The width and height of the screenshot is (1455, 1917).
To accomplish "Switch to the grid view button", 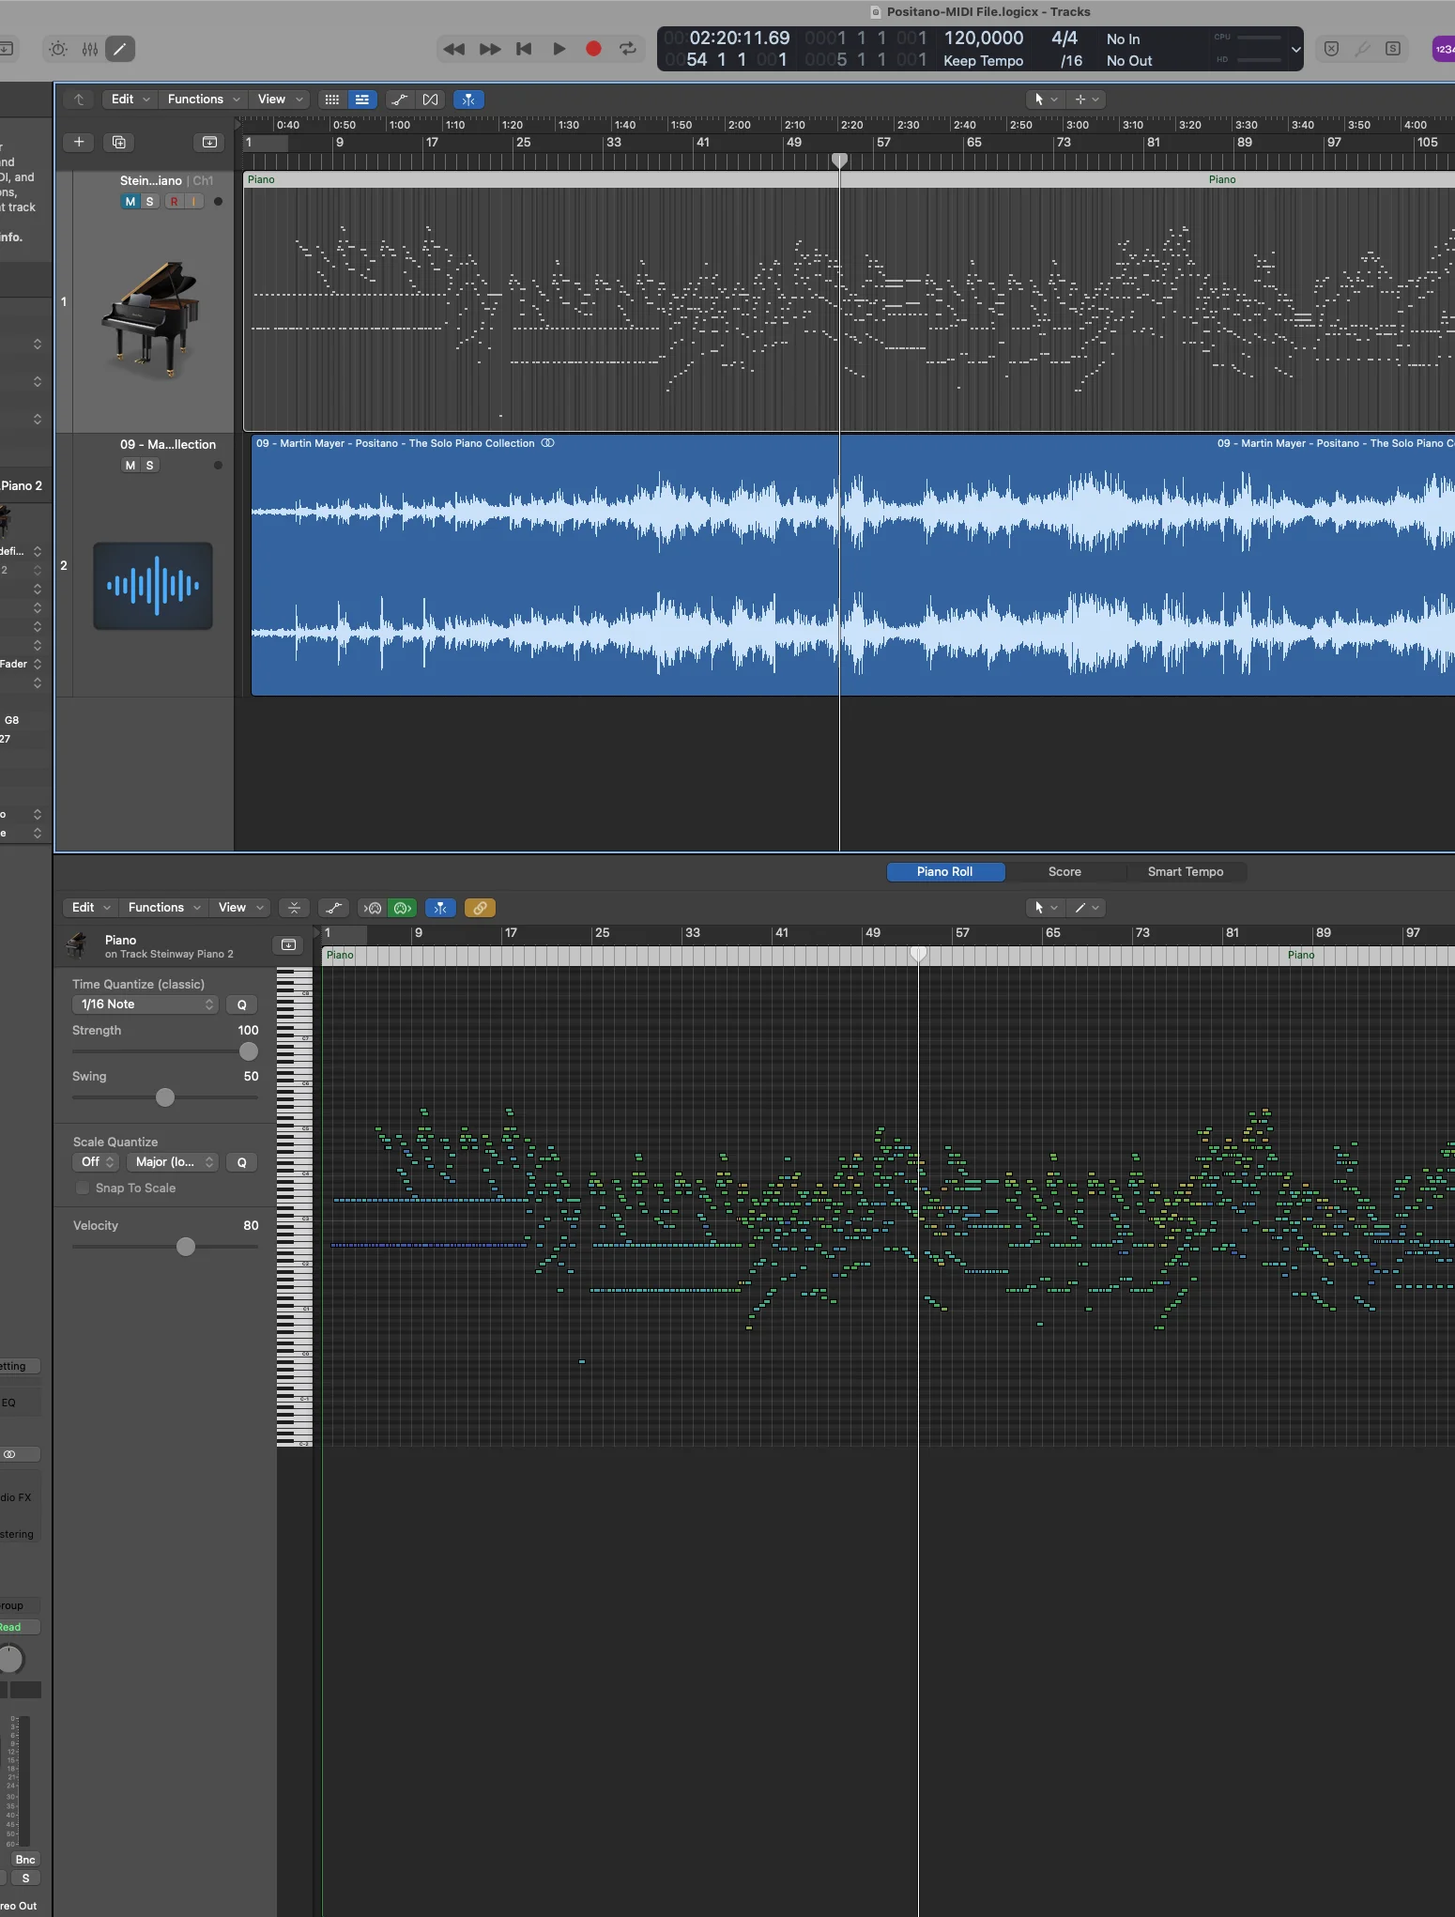I will point(332,100).
